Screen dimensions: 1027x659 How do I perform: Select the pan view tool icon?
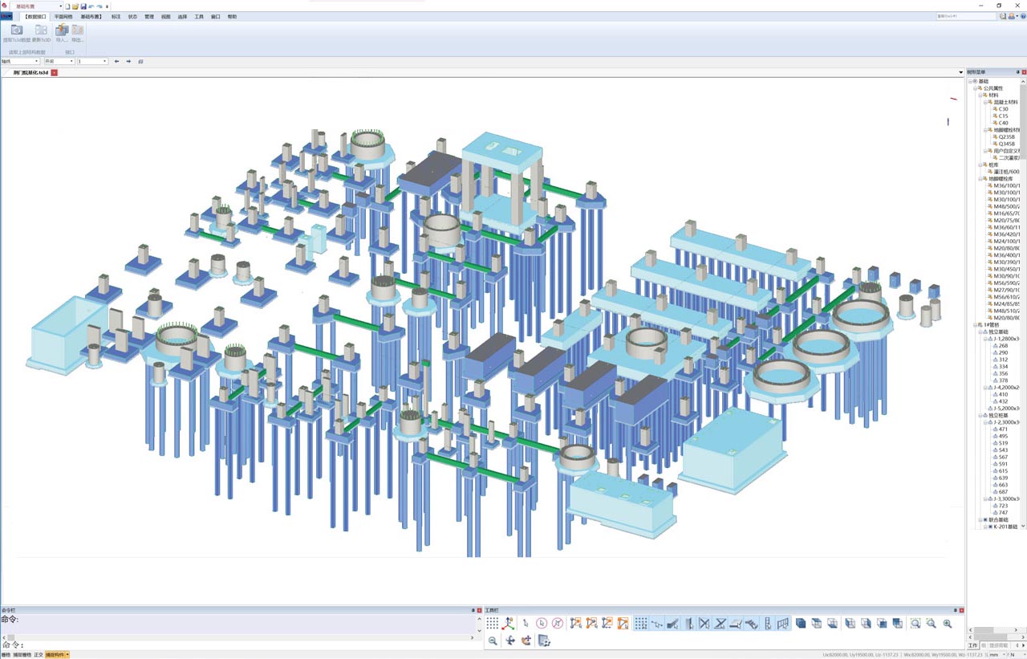(509, 641)
